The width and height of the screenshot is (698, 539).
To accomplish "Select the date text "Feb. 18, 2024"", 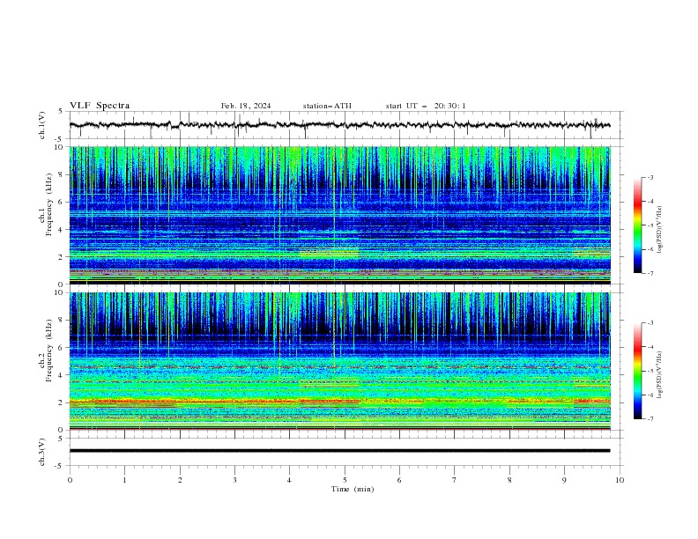I will [x=246, y=106].
